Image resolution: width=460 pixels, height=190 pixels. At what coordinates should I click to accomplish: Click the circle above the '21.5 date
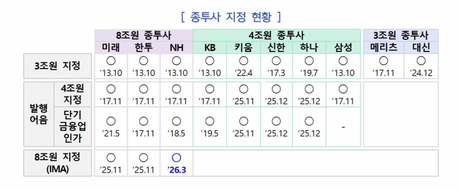[x=111, y=121]
